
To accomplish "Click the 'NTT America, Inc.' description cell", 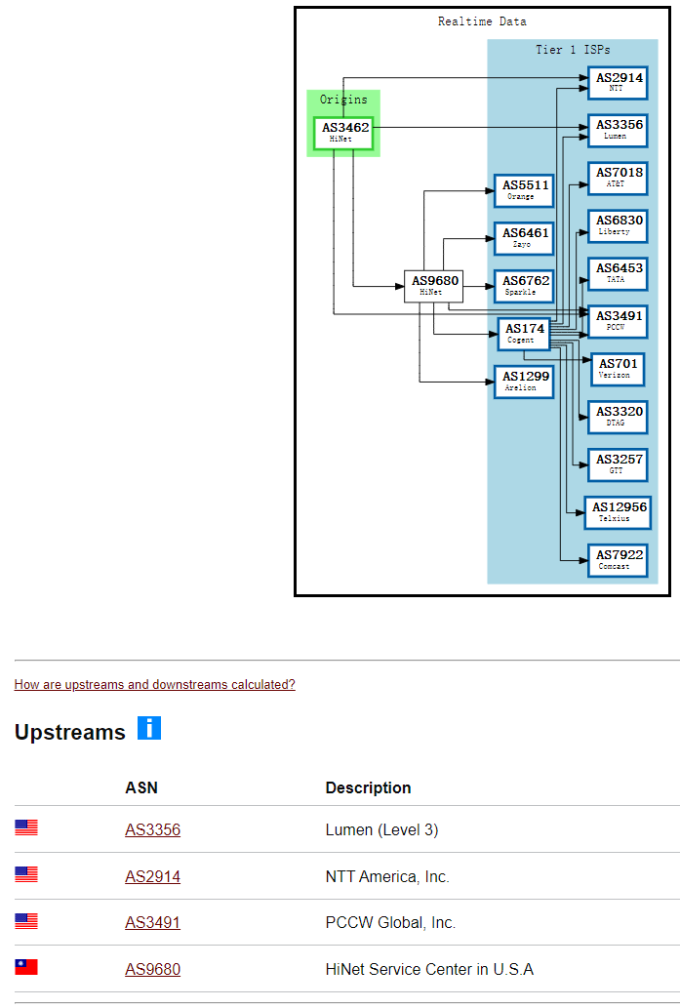I will [387, 876].
